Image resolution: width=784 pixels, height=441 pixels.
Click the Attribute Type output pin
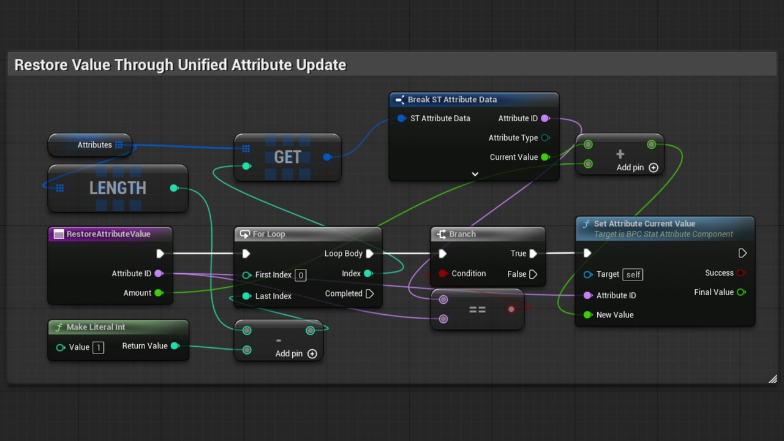click(545, 138)
